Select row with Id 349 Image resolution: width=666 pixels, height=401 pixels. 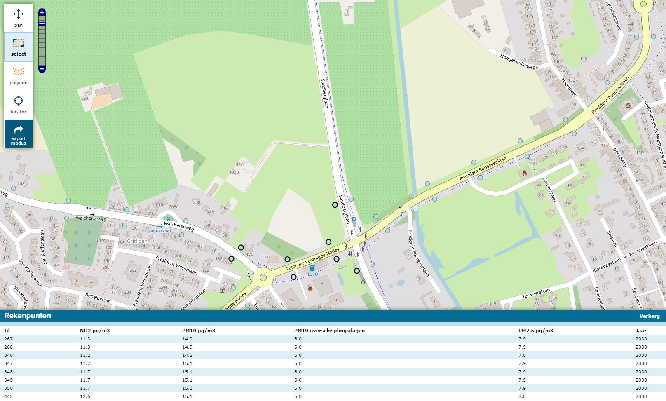[333, 380]
